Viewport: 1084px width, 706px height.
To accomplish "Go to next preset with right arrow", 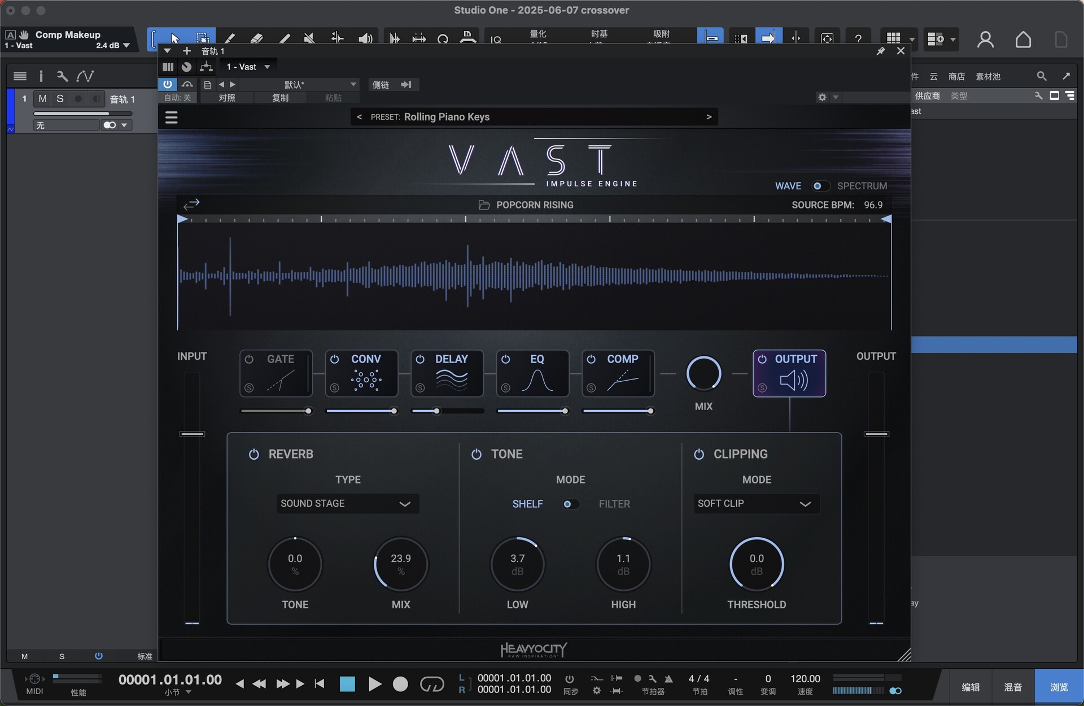I will [x=709, y=117].
